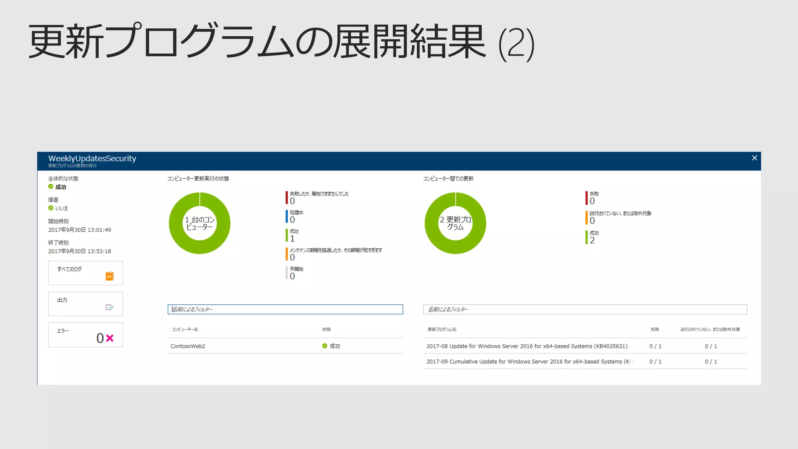798x449 pixels.
Task: Open the 出力 tile
Action: (85, 304)
